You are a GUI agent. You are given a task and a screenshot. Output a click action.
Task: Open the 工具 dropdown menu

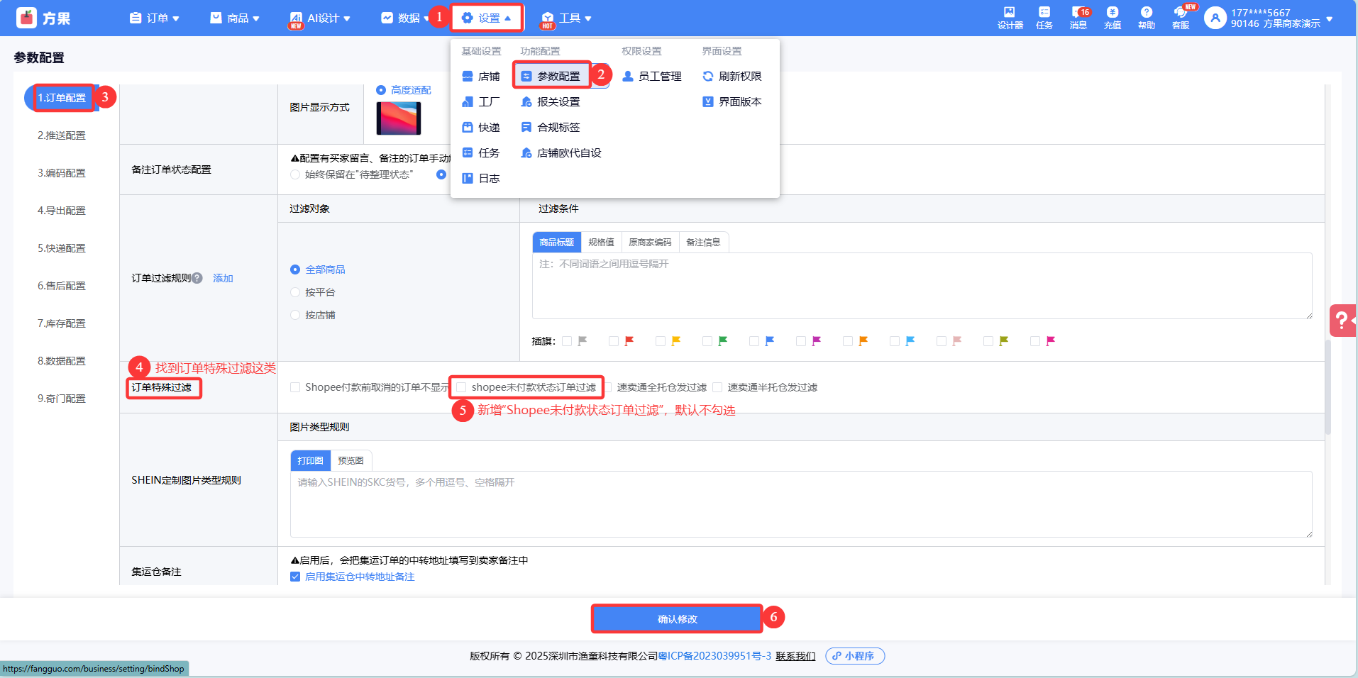coord(567,18)
